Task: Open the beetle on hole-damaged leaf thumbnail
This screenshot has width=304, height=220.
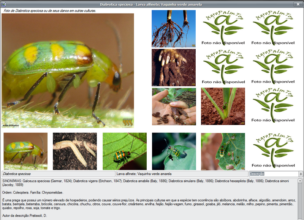Action: (223, 151)
